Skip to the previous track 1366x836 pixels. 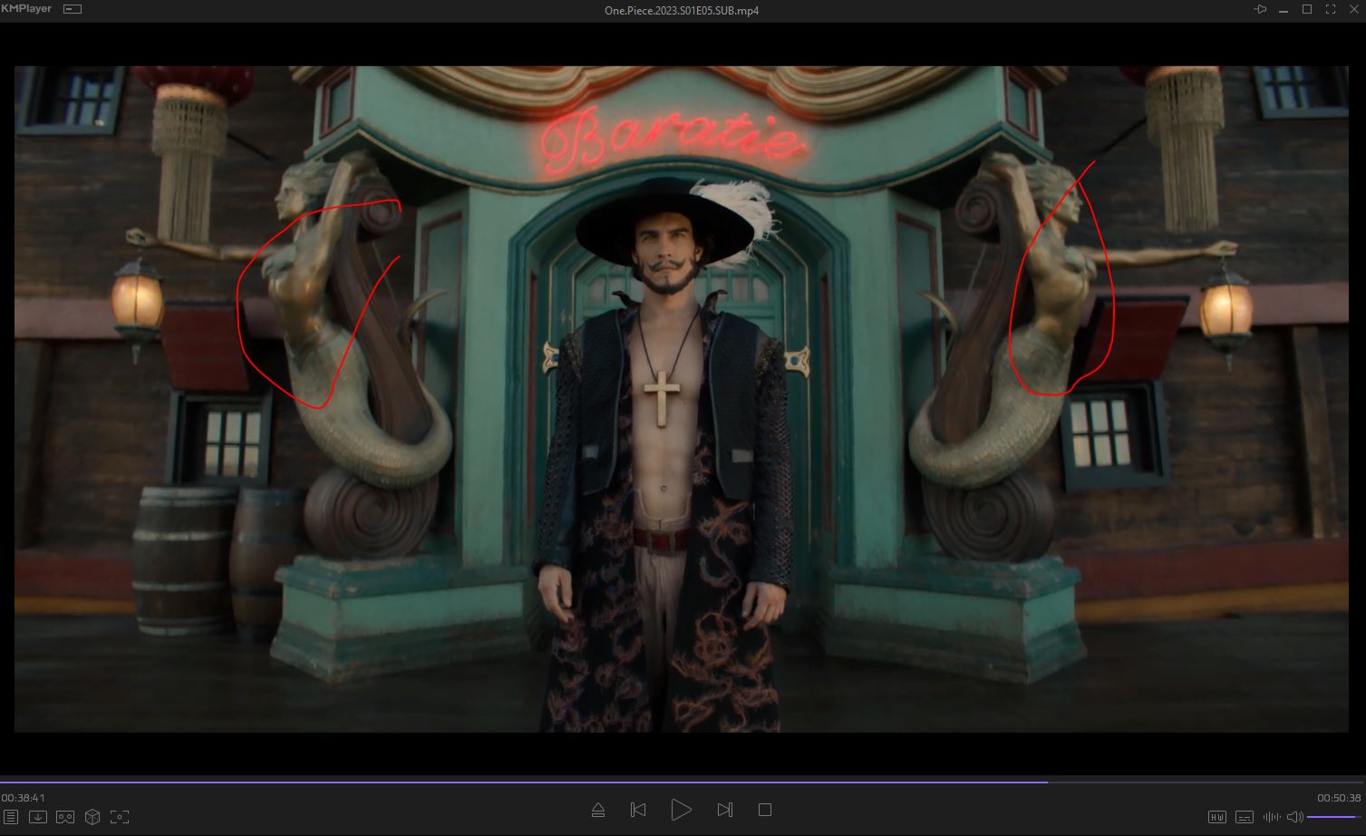[x=638, y=810]
